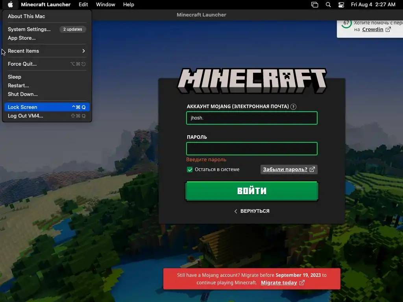Choose Force Quit menu entry
Screen dimensions: 403x302
pyautogui.click(x=47, y=64)
